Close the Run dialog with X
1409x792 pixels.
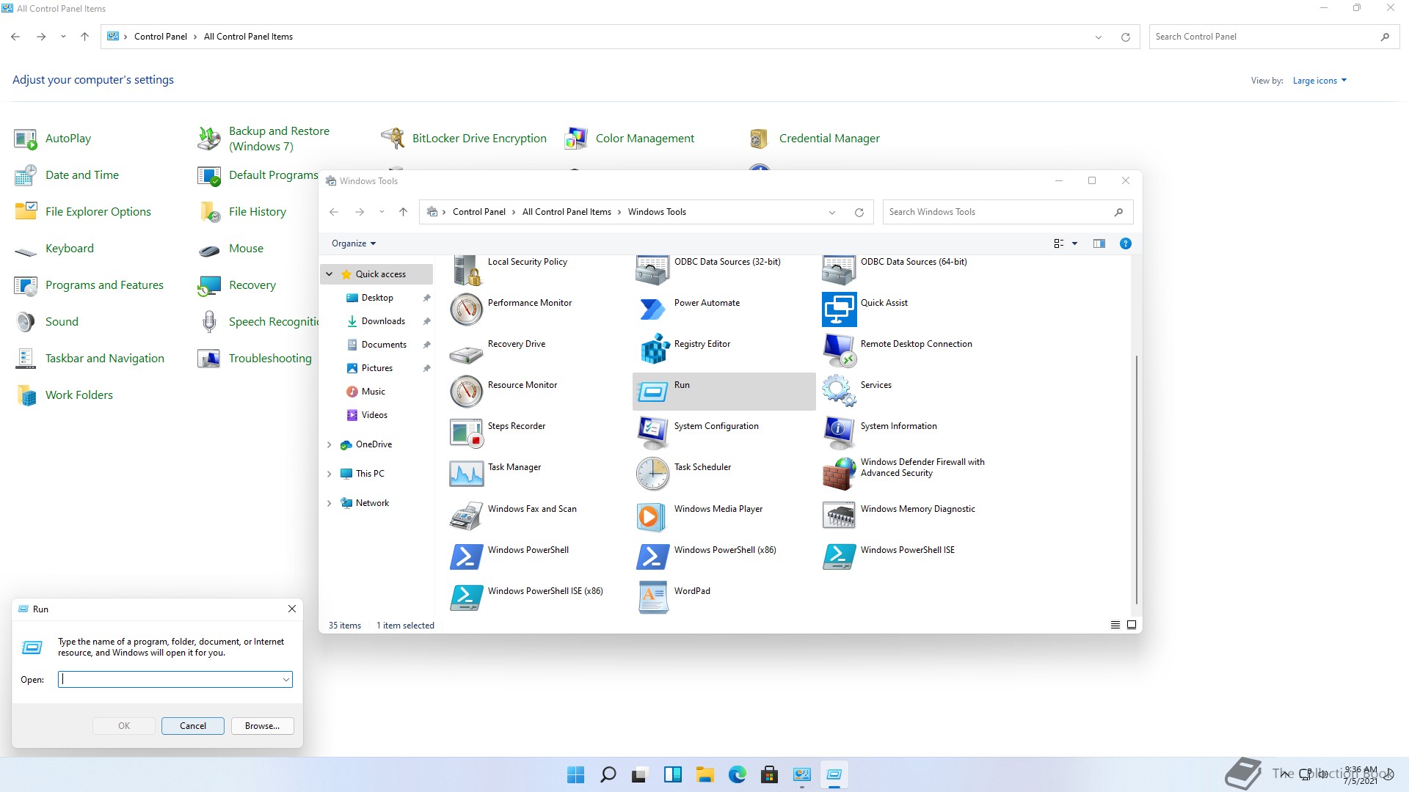pyautogui.click(x=292, y=609)
